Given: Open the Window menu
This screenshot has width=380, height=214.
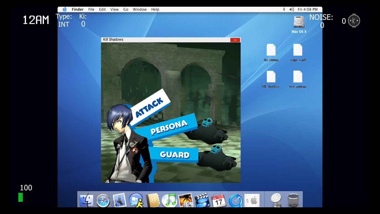Looking at the screenshot, I should (140, 9).
